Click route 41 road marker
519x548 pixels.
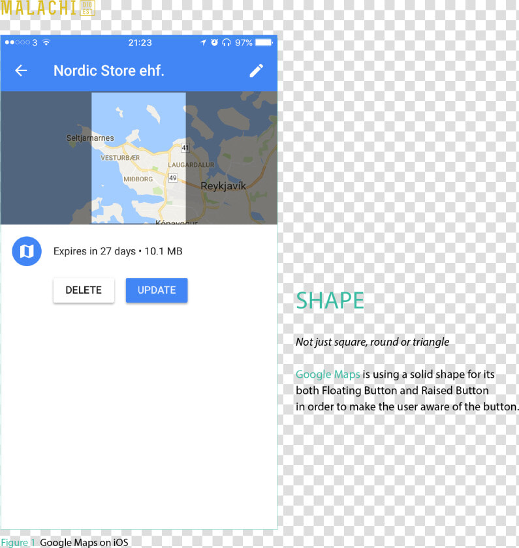tap(185, 148)
